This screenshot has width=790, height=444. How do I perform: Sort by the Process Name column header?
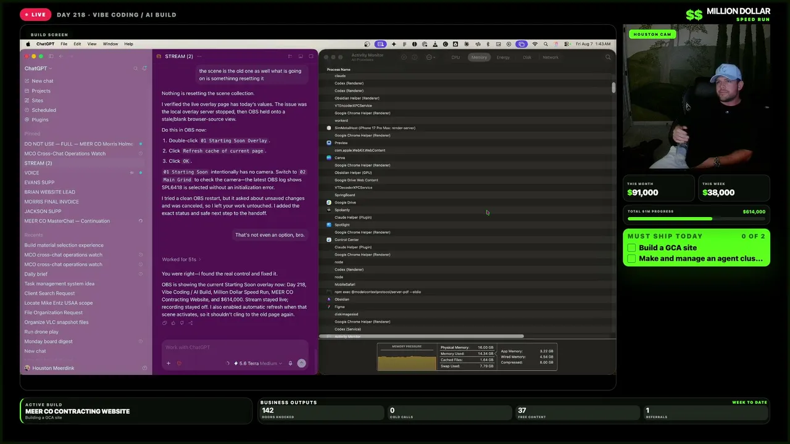pyautogui.click(x=338, y=70)
